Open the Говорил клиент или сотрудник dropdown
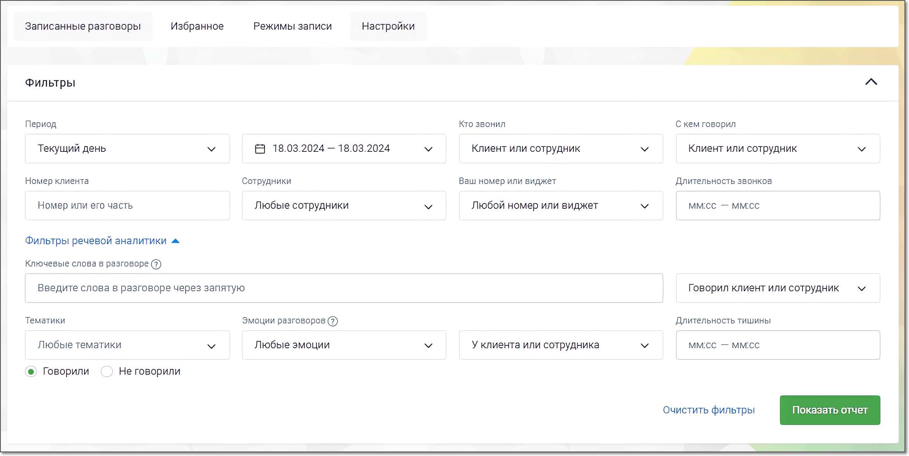909x456 pixels. (778, 288)
